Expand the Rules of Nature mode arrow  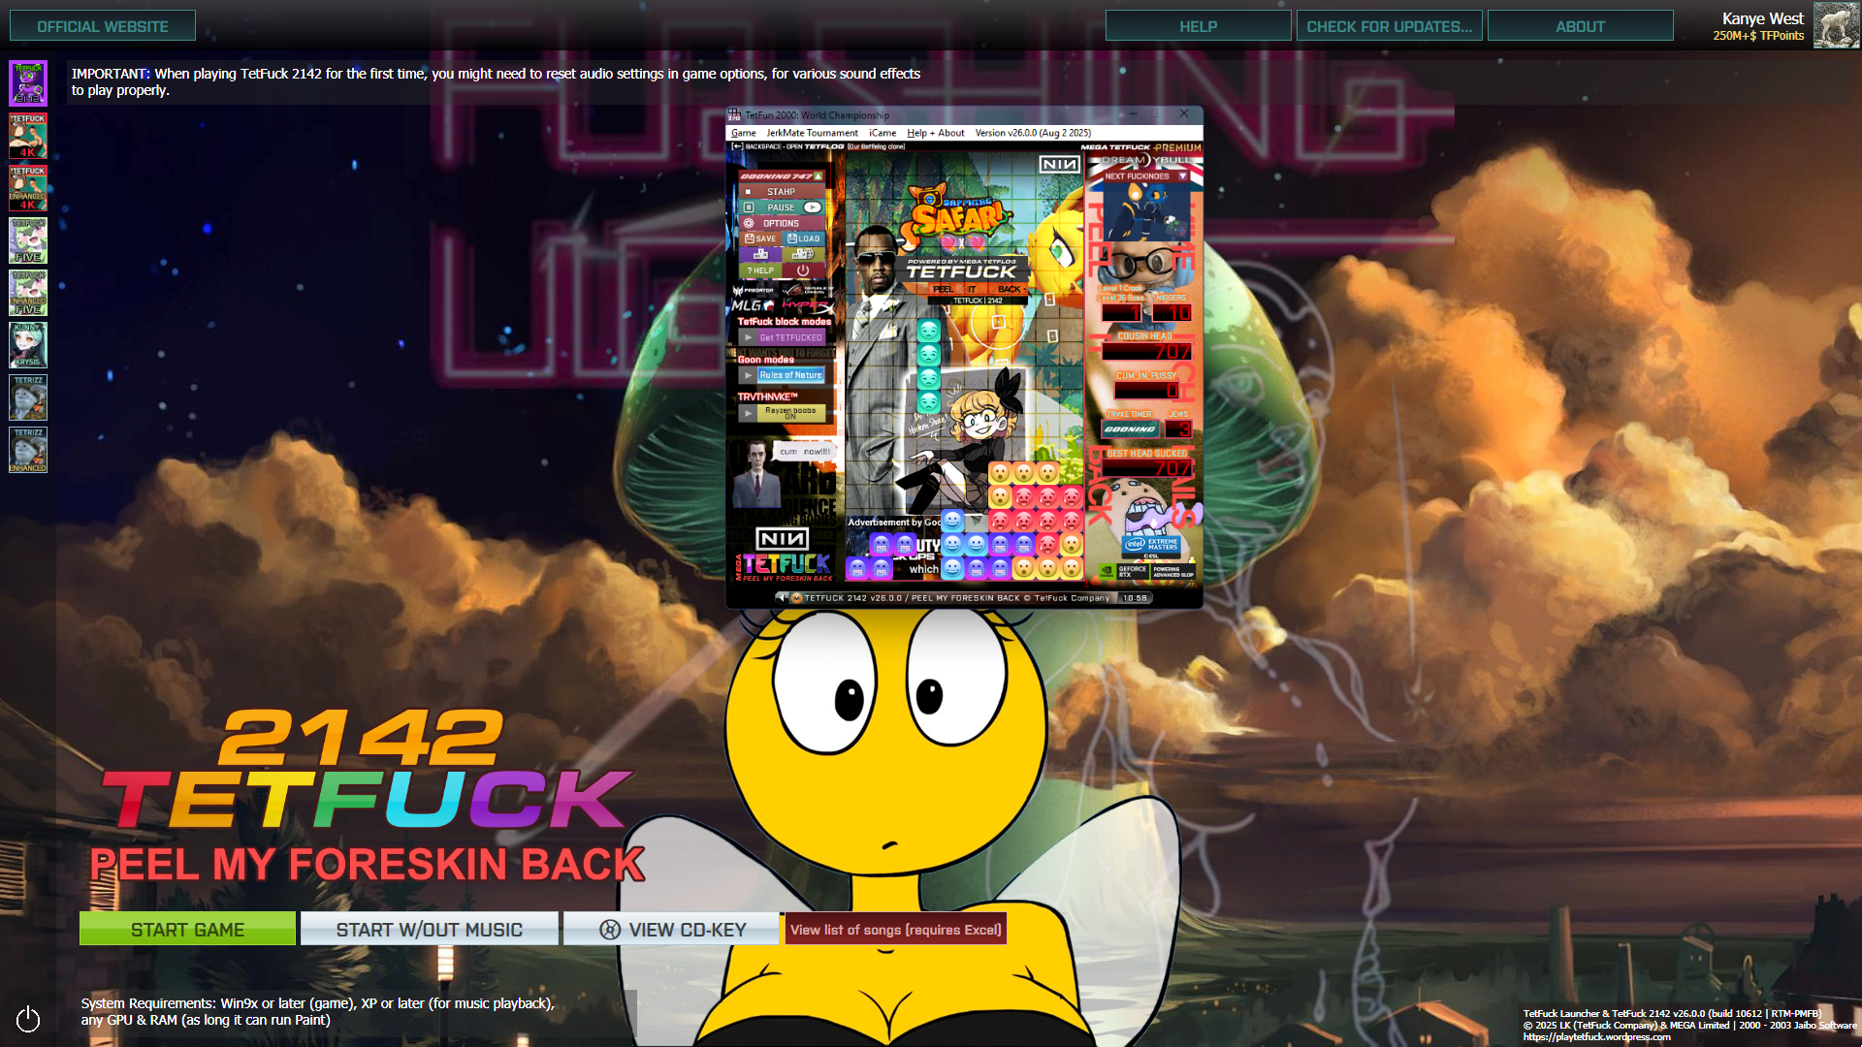[x=748, y=375]
